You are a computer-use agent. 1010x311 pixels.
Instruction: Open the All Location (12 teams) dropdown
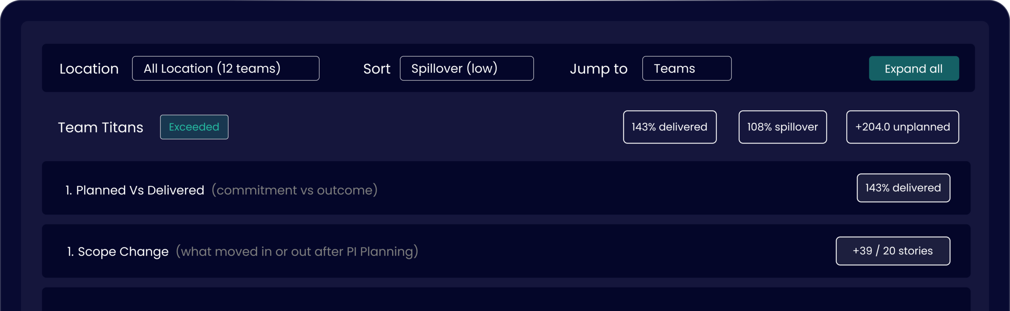225,68
